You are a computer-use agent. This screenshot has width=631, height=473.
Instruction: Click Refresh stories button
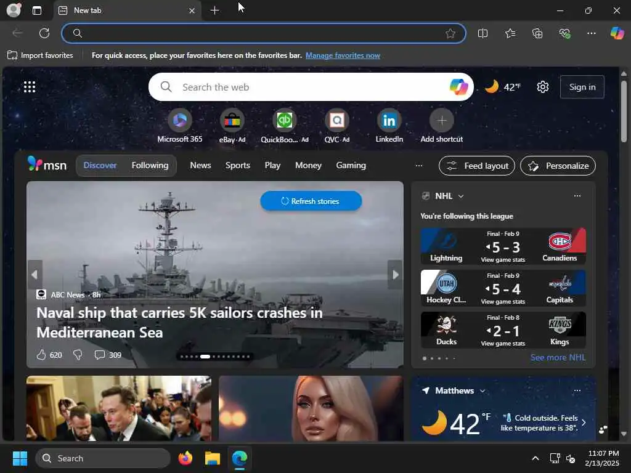(x=311, y=201)
